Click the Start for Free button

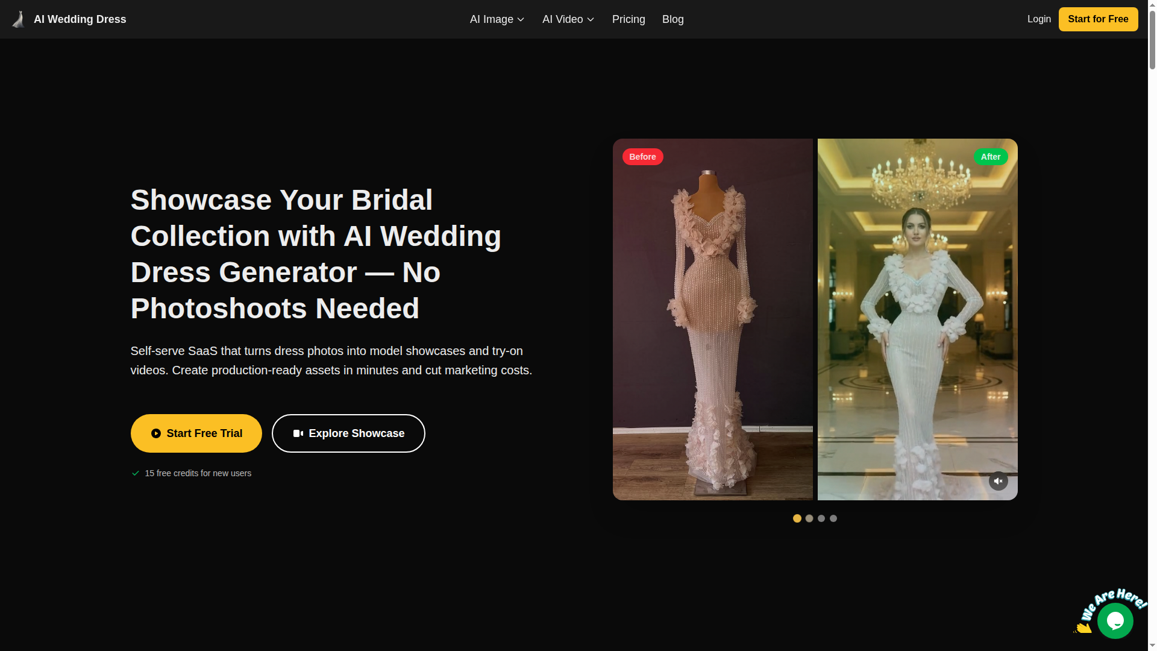point(1098,19)
